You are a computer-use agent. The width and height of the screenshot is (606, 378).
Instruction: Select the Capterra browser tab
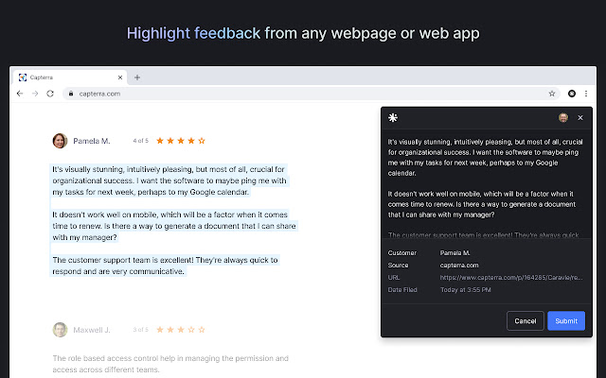coord(66,77)
